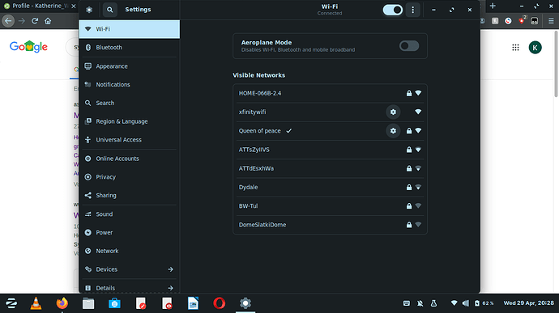Screen dimensions: 559x313
Task: Open the browser hamburger menu
Action: pos(551,21)
